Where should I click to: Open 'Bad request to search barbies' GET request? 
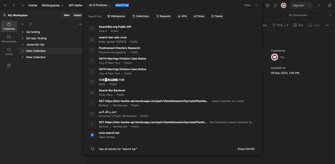tap(173, 124)
